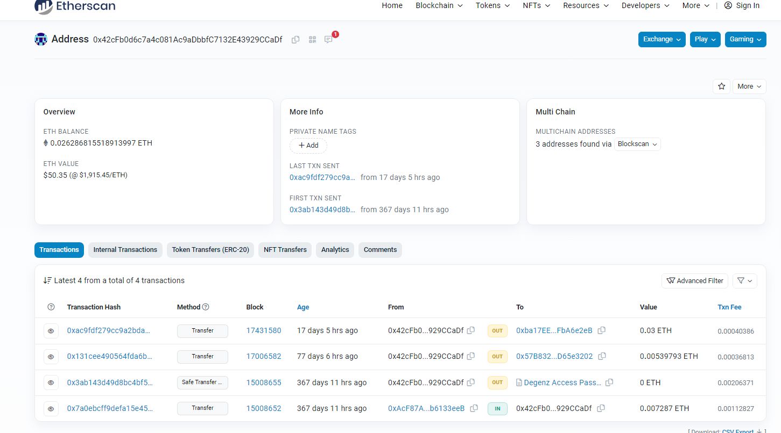Open first txn sent link 0x3ab143d49d8b...

(322, 210)
